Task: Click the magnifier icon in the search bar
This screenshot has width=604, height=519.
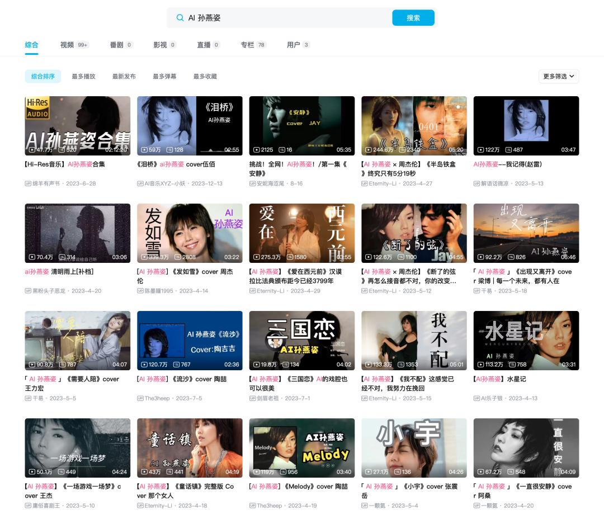Action: (179, 18)
